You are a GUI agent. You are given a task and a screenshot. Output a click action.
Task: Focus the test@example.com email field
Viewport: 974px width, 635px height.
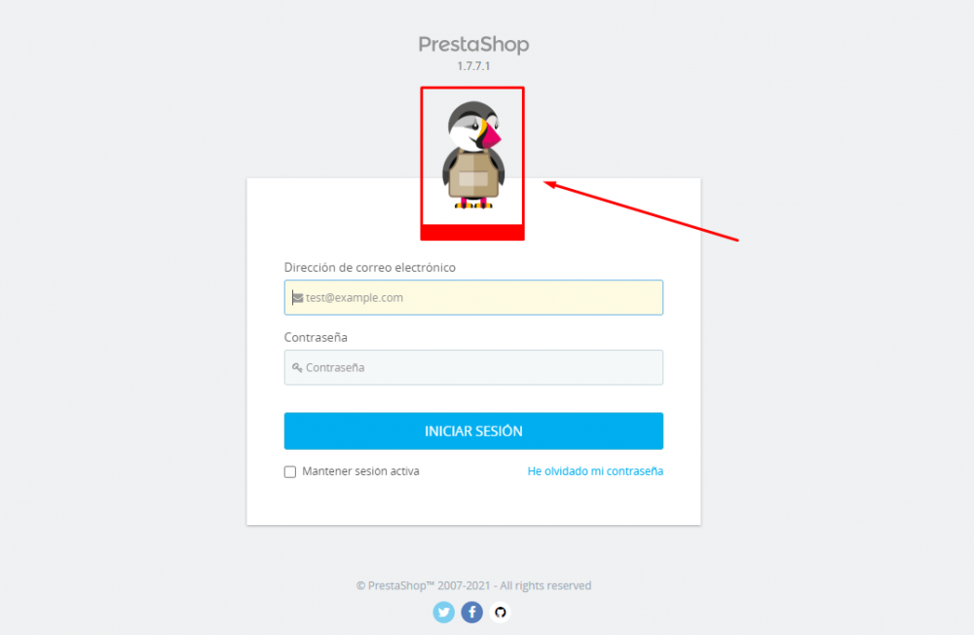pyautogui.click(x=473, y=298)
